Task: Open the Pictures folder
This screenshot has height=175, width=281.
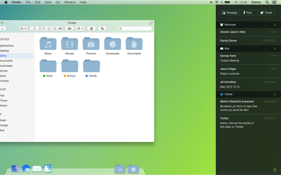Action: point(91,44)
